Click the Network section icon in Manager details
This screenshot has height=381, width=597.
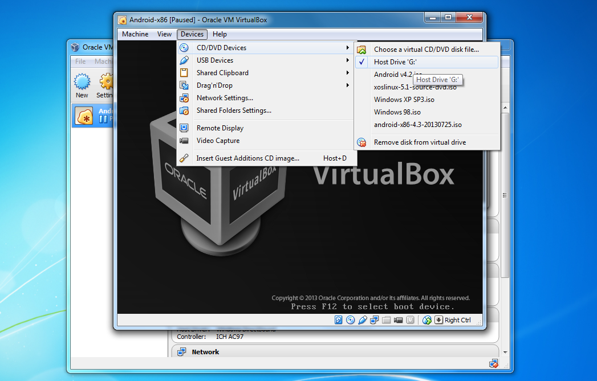point(182,352)
